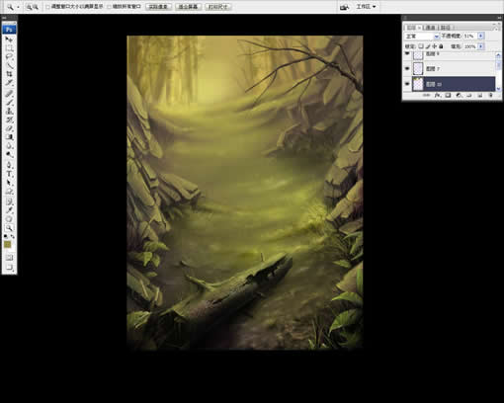The width and height of the screenshot is (504, 403).
Task: Select the History Brush tool
Action: 9,120
